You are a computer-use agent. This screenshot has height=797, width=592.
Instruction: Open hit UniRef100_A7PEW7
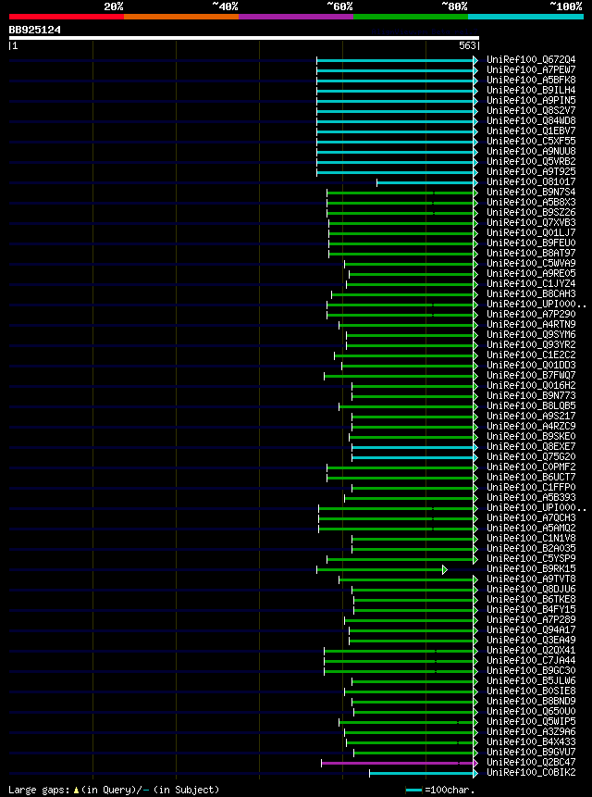click(x=531, y=70)
